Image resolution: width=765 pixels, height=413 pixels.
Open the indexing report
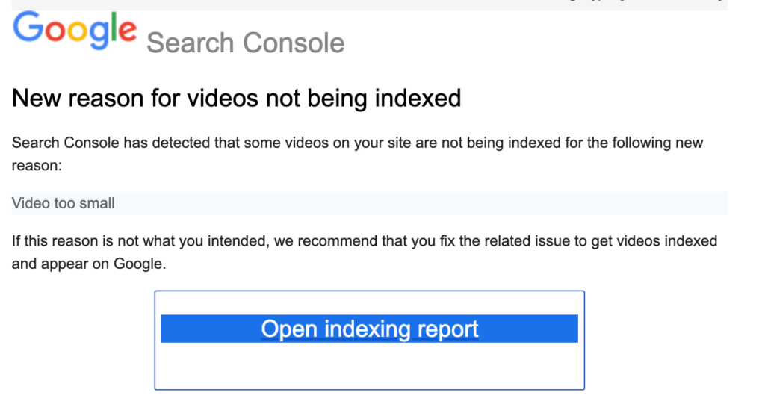click(x=369, y=329)
